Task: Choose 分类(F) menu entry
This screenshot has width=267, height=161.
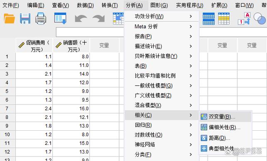Action: [x=162, y=154]
